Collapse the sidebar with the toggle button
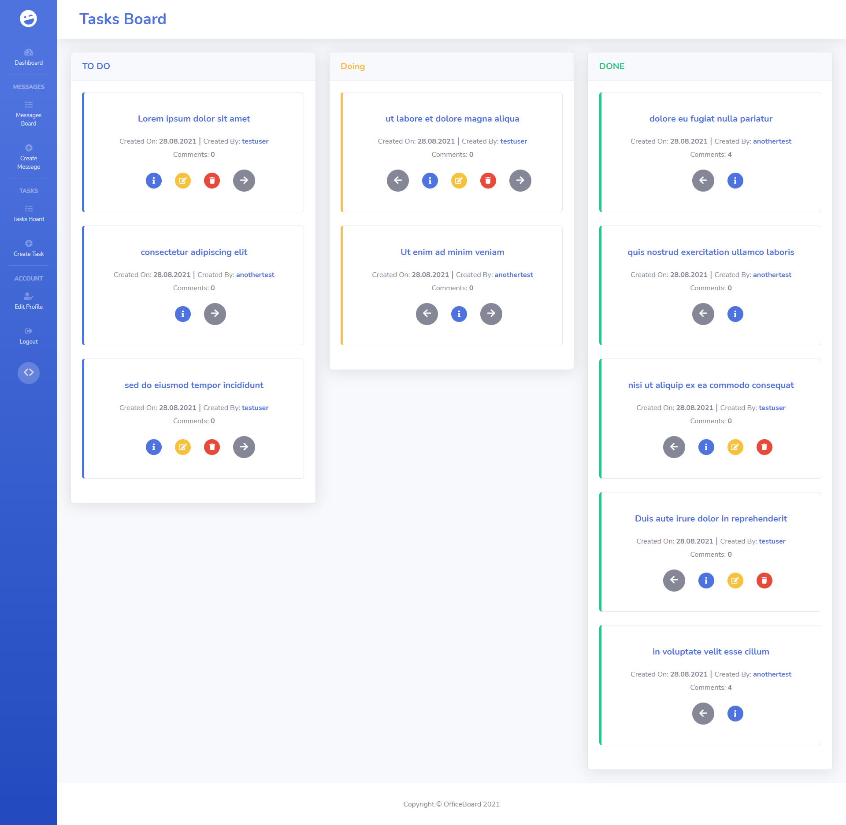 coord(29,373)
